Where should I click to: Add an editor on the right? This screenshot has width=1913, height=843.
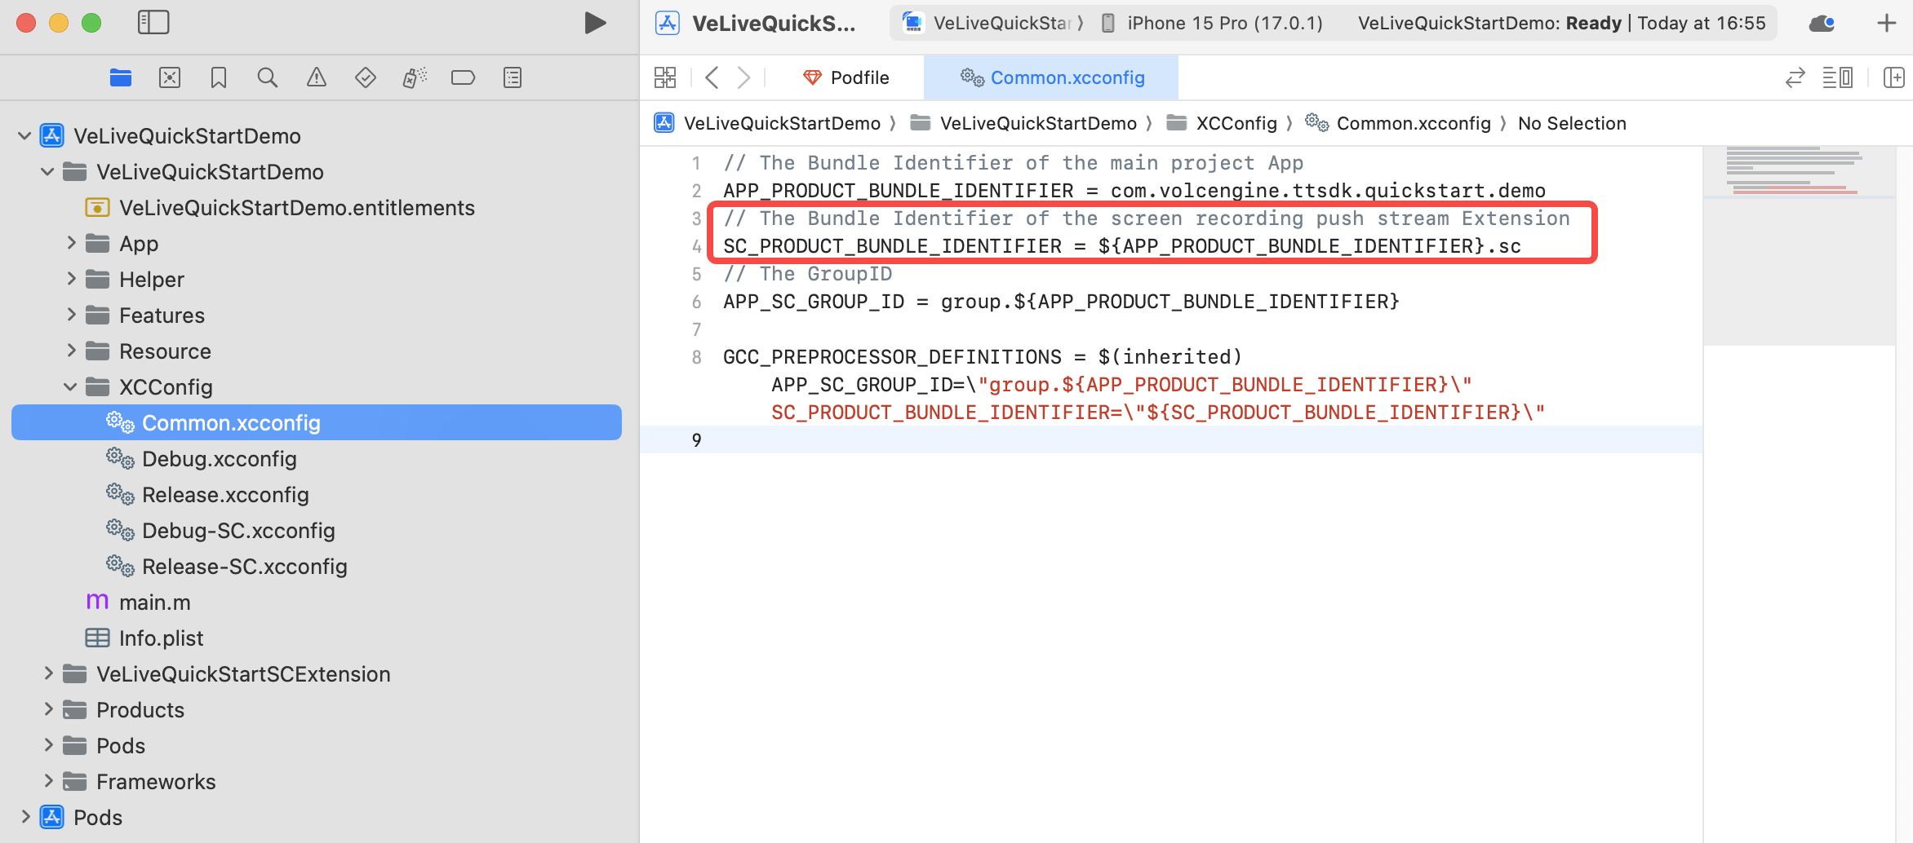pyautogui.click(x=1893, y=77)
